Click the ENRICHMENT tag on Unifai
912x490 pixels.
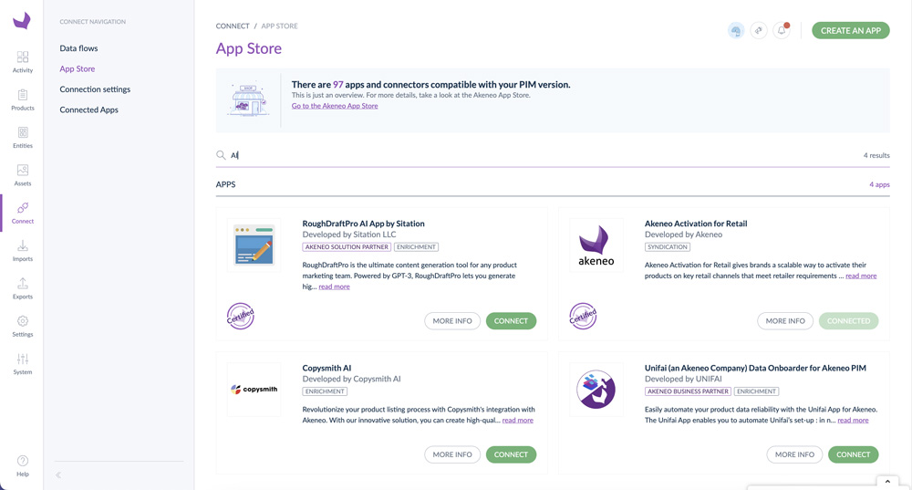[x=756, y=391]
